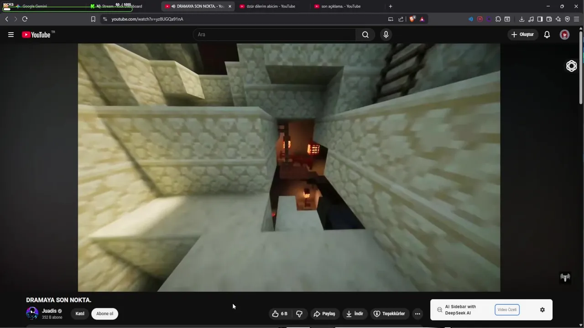This screenshot has height=328, width=584.
Task: Pause the video by clicking player
Action: pos(289,167)
